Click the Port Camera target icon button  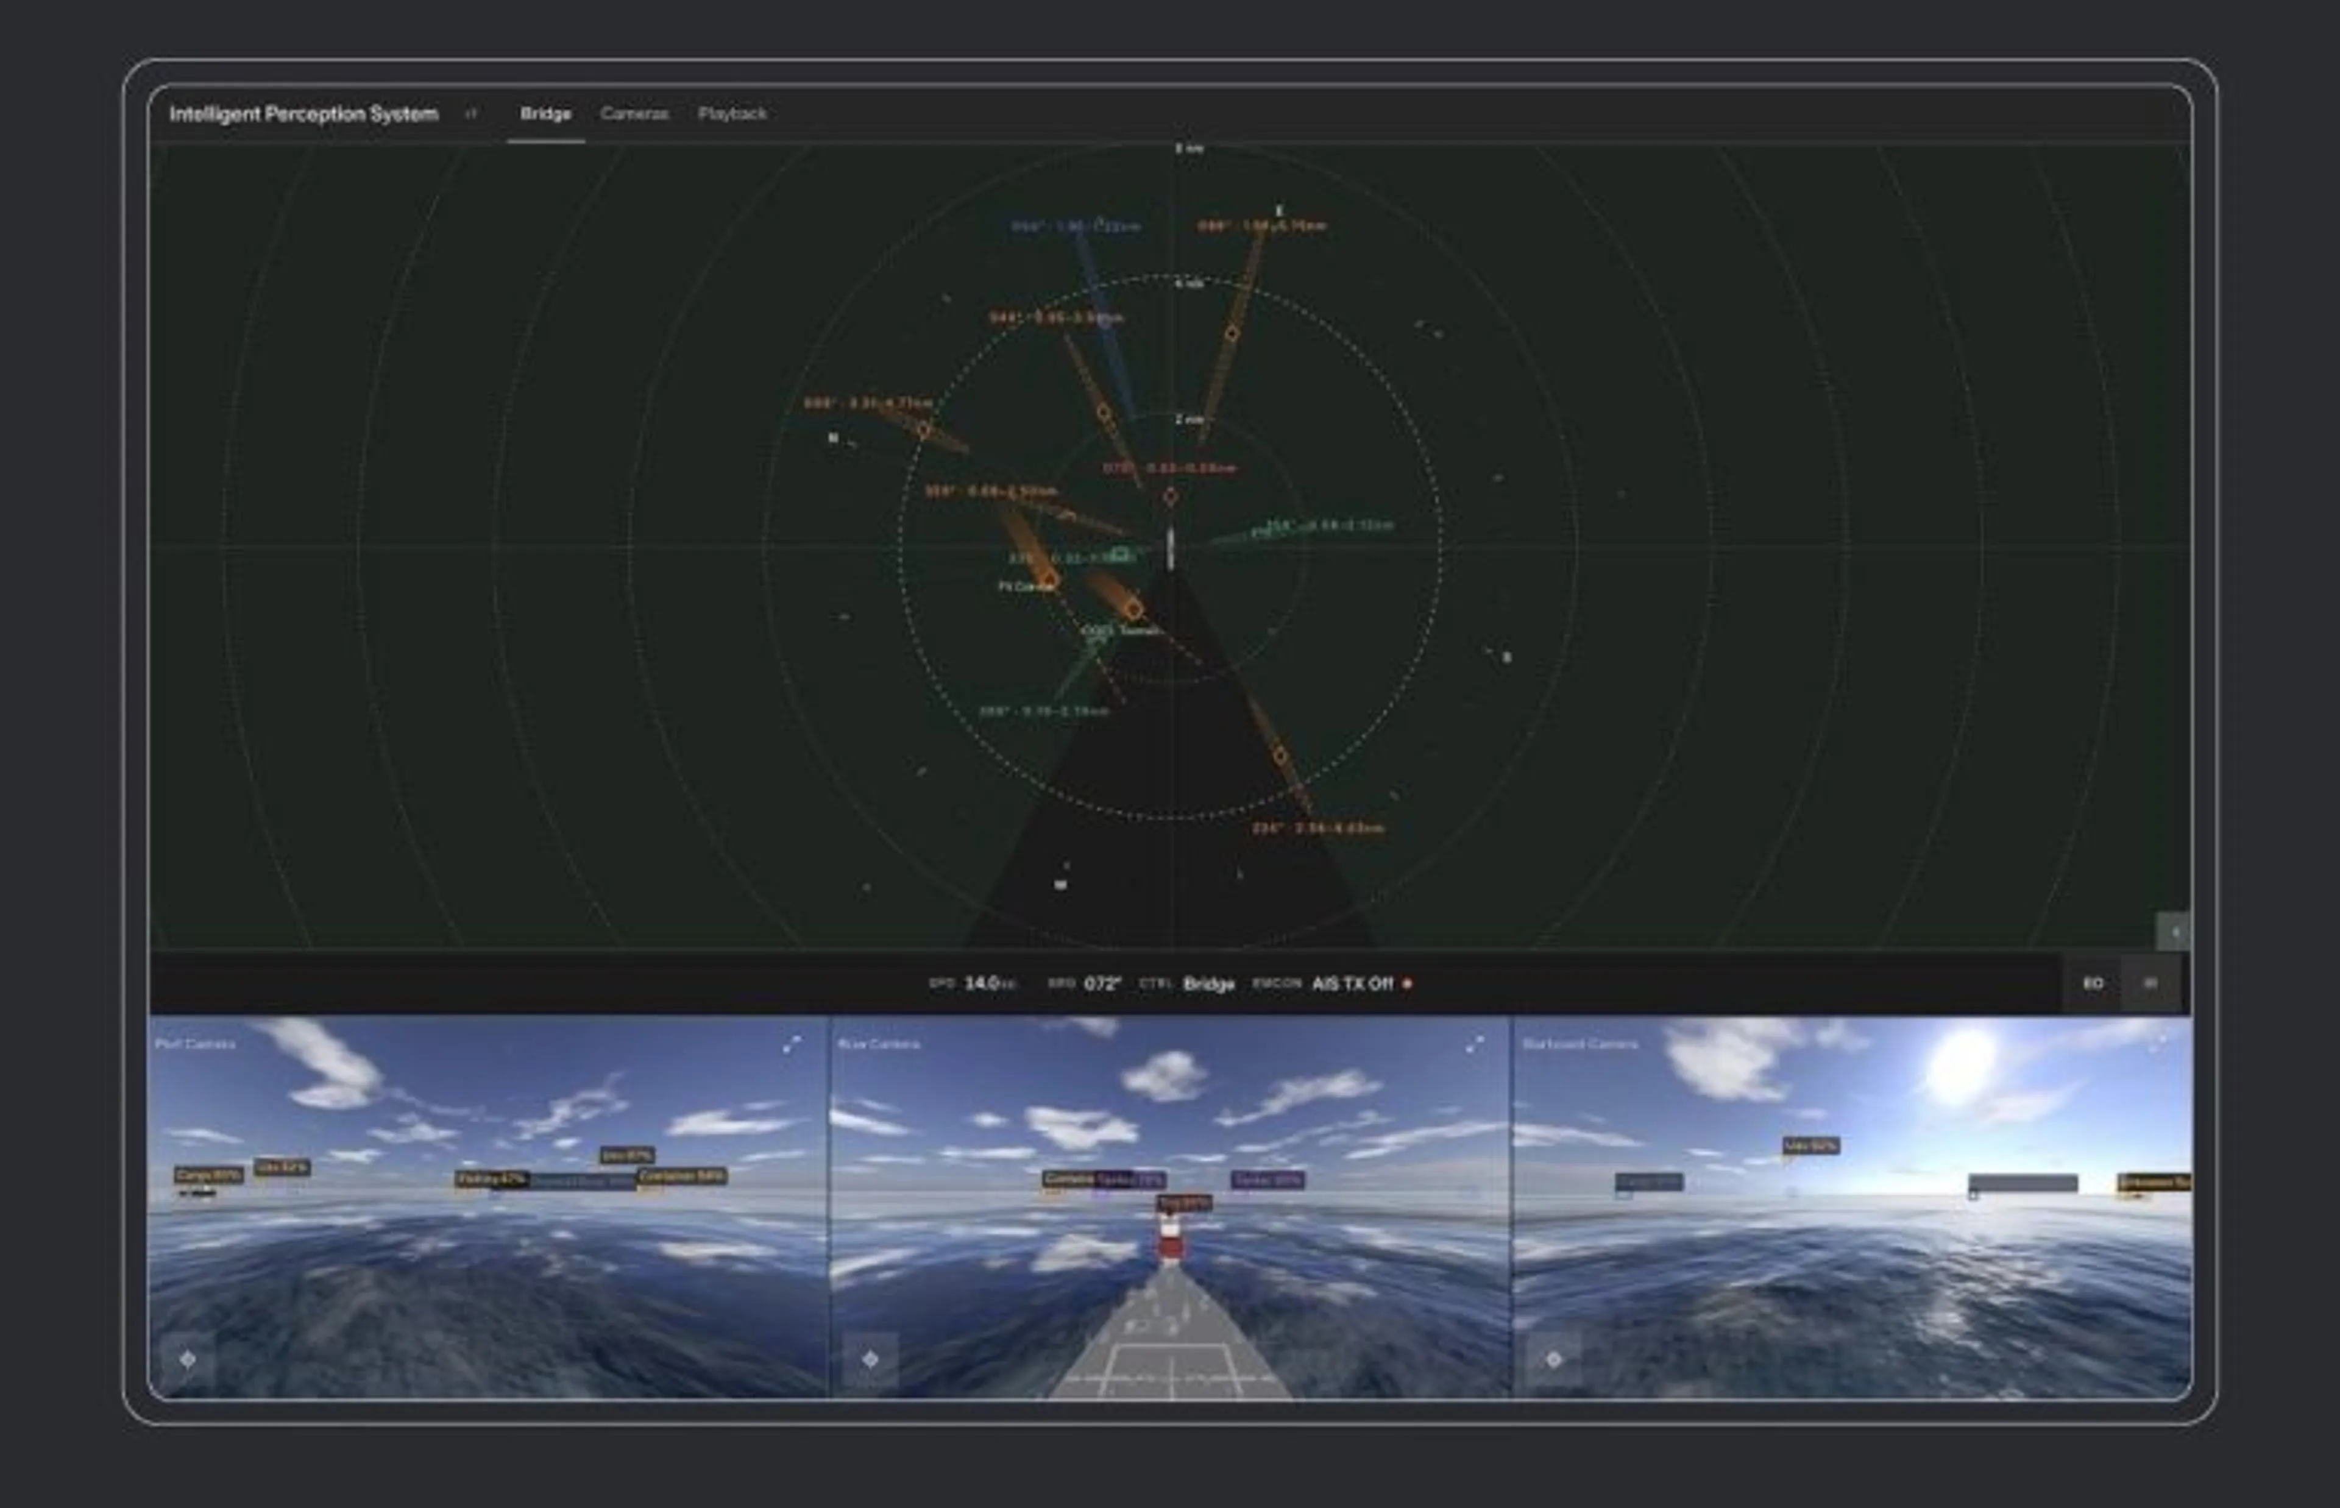click(x=188, y=1359)
